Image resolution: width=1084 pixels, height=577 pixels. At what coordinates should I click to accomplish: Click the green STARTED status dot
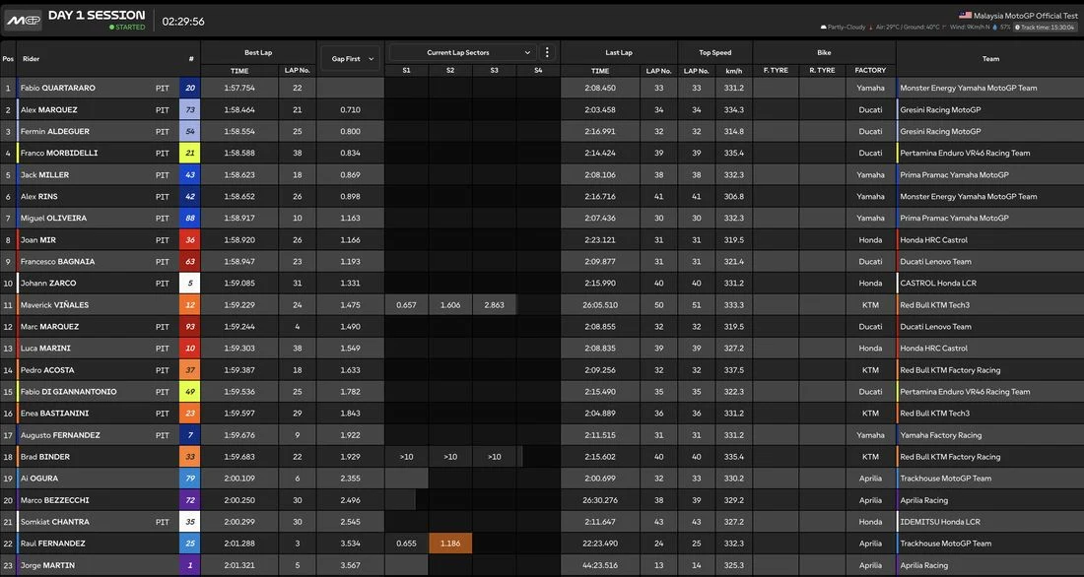coord(112,28)
